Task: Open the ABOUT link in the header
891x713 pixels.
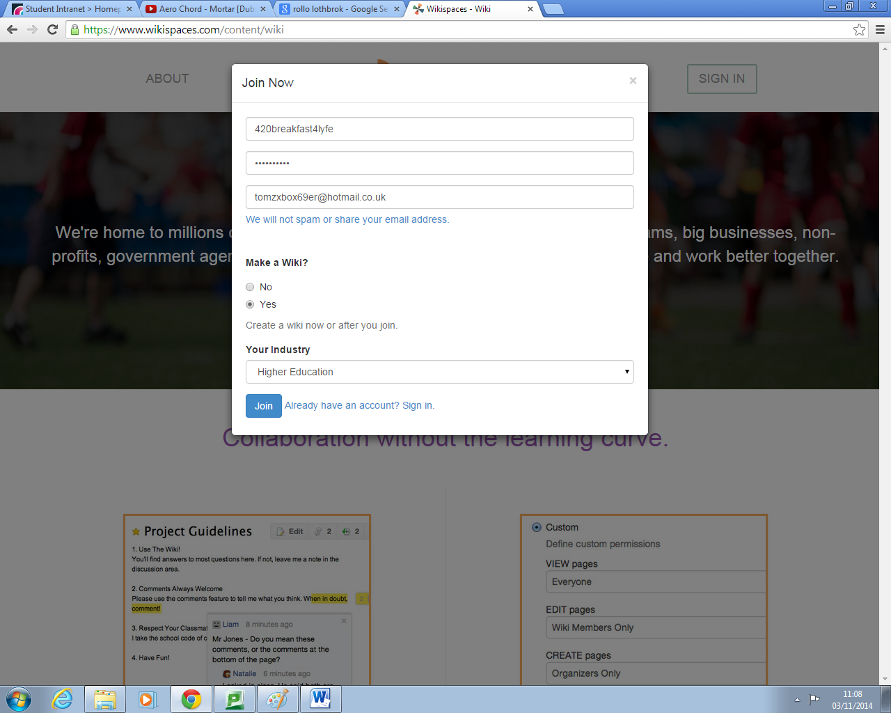Action: (167, 79)
